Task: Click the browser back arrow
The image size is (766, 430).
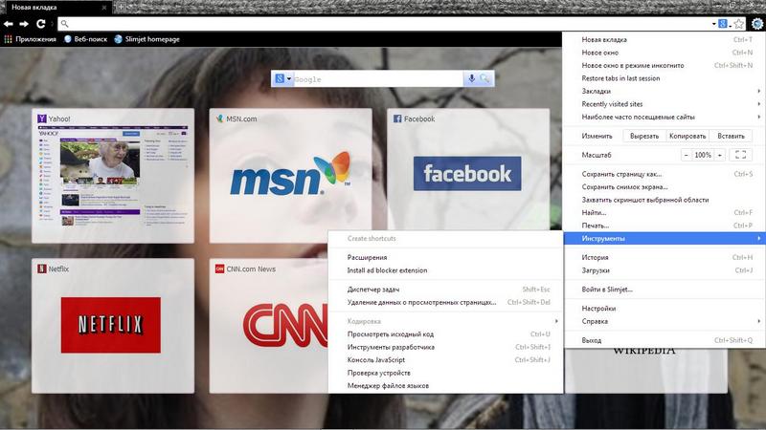Action: click(9, 23)
